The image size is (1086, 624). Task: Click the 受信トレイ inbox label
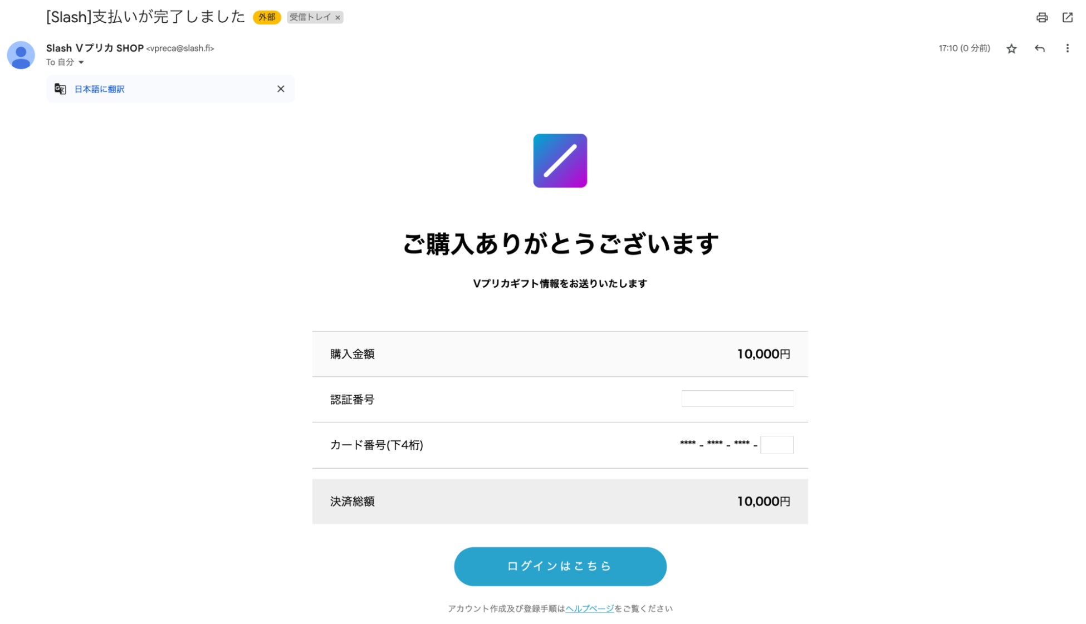coord(310,17)
